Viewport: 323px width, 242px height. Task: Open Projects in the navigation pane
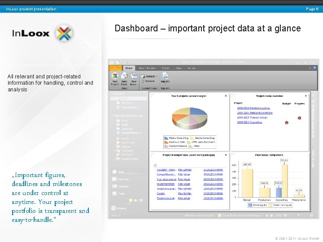pyautogui.click(x=119, y=208)
